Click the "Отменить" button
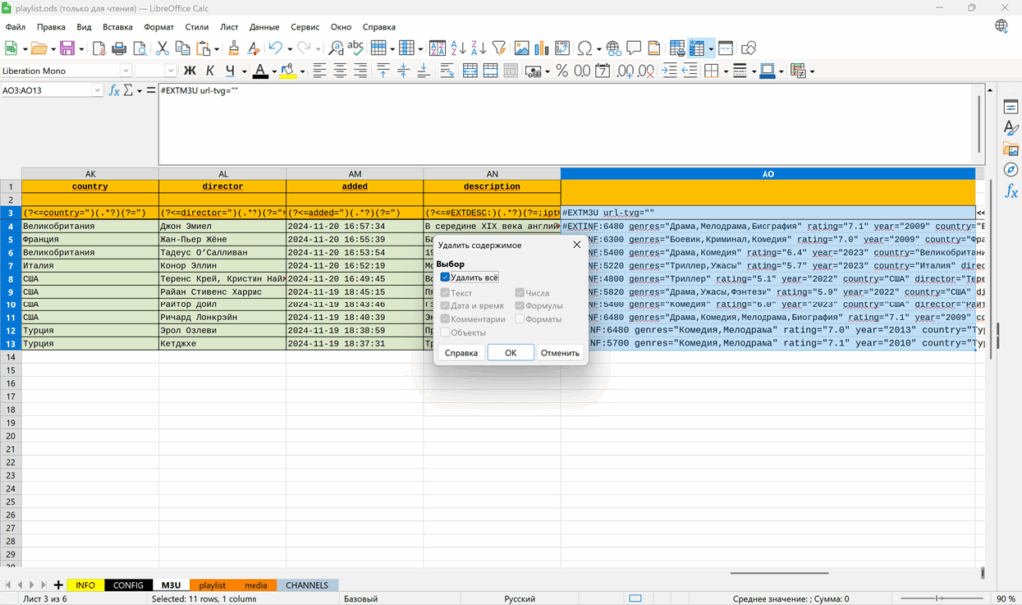Viewport: 1022px width, 605px height. tap(560, 353)
